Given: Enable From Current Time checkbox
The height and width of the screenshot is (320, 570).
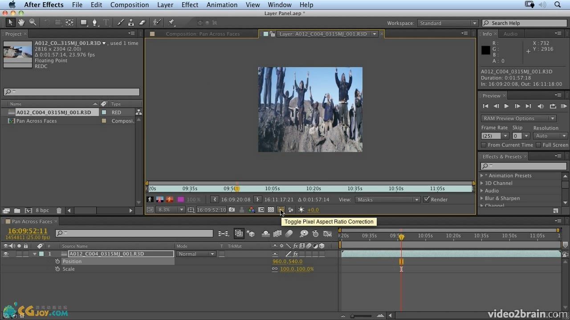Looking at the screenshot, I should click(484, 145).
